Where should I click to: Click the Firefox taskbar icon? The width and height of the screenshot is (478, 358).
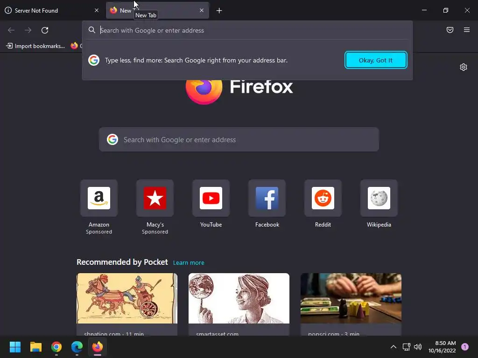pyautogui.click(x=98, y=347)
